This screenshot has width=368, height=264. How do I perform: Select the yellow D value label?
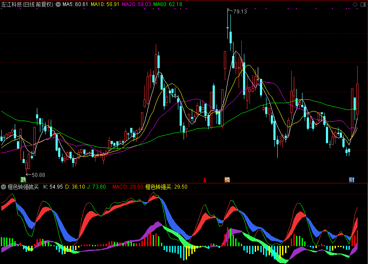click(75, 187)
